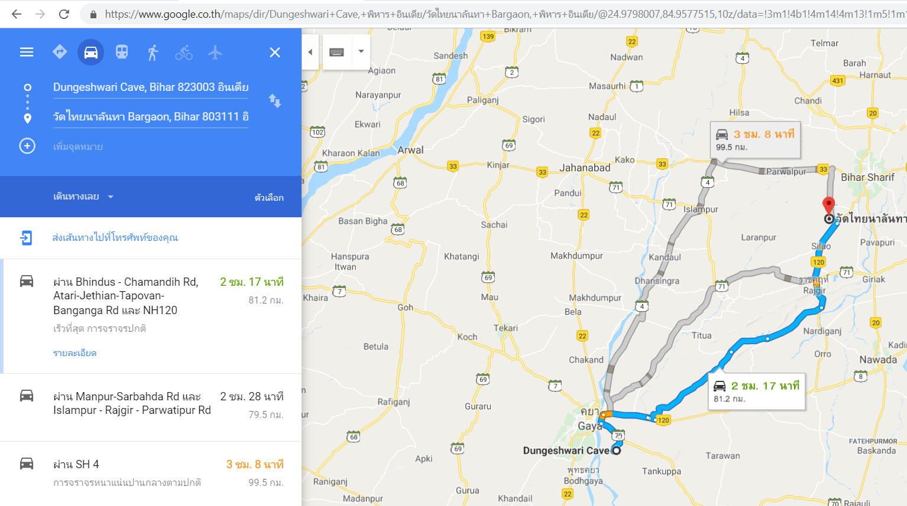Screen dimensions: 907x506
Task: Choose walking travel mode
Action: coord(153,52)
